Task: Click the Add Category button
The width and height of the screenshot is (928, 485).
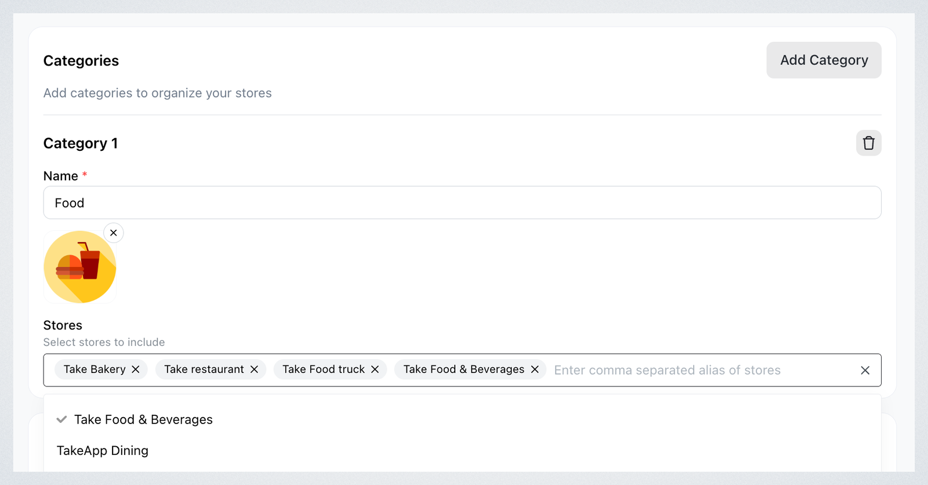Action: point(824,60)
